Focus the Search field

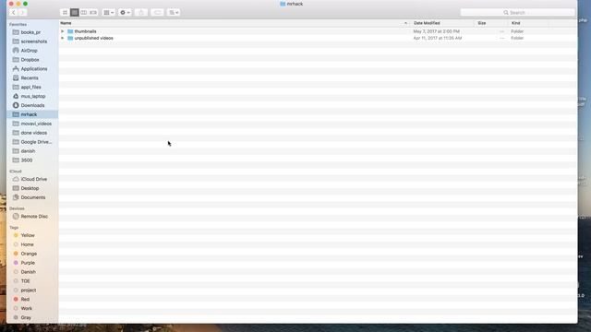click(517, 12)
